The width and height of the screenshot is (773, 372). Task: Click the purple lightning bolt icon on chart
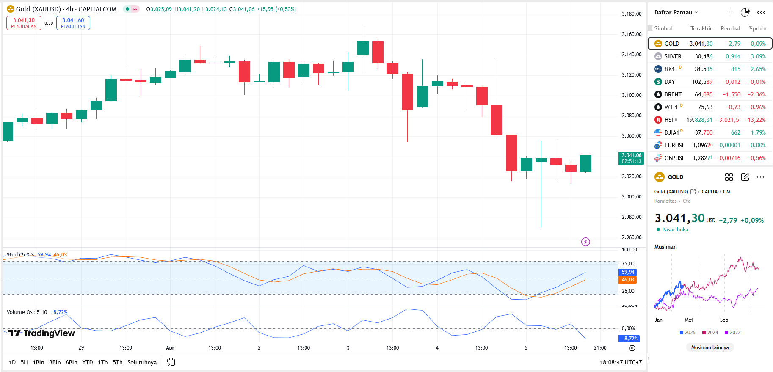pyautogui.click(x=585, y=242)
